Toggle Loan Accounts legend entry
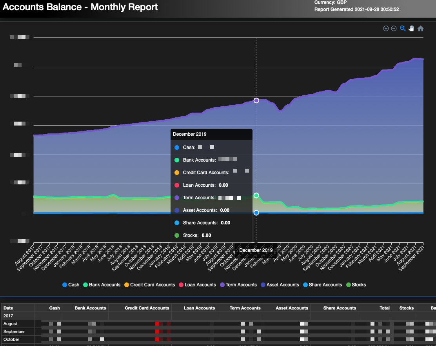The image size is (436, 346). (197, 285)
